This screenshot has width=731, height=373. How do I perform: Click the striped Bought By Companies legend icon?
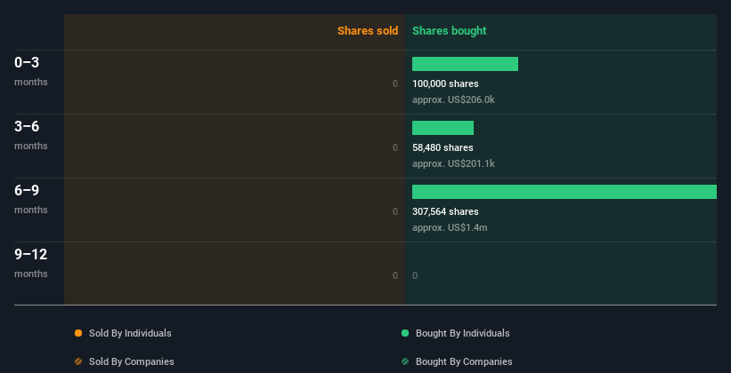point(405,361)
